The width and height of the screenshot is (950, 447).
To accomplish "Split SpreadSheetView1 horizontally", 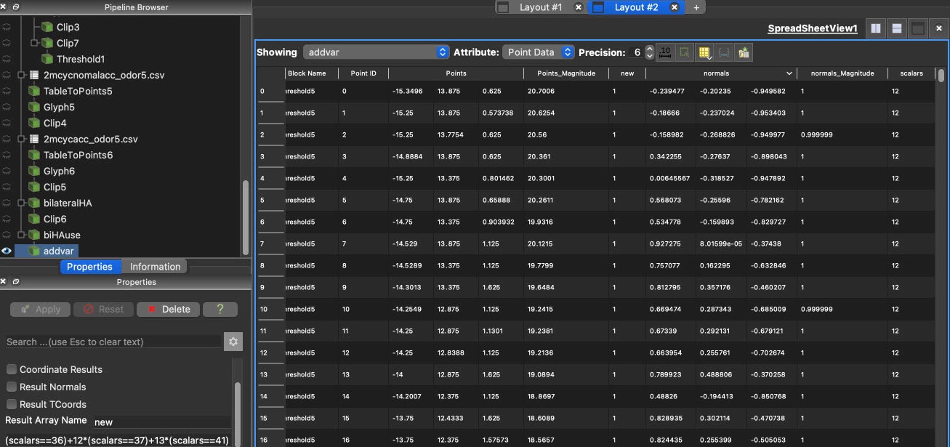I will [876, 28].
